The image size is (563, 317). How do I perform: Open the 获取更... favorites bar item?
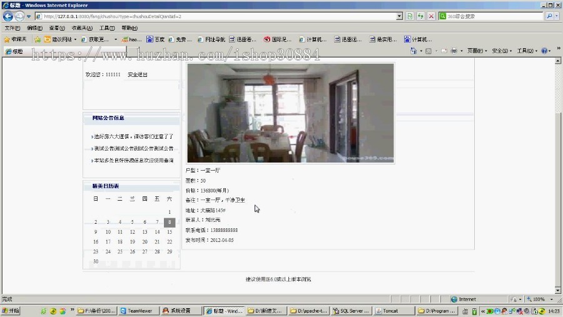pos(95,39)
